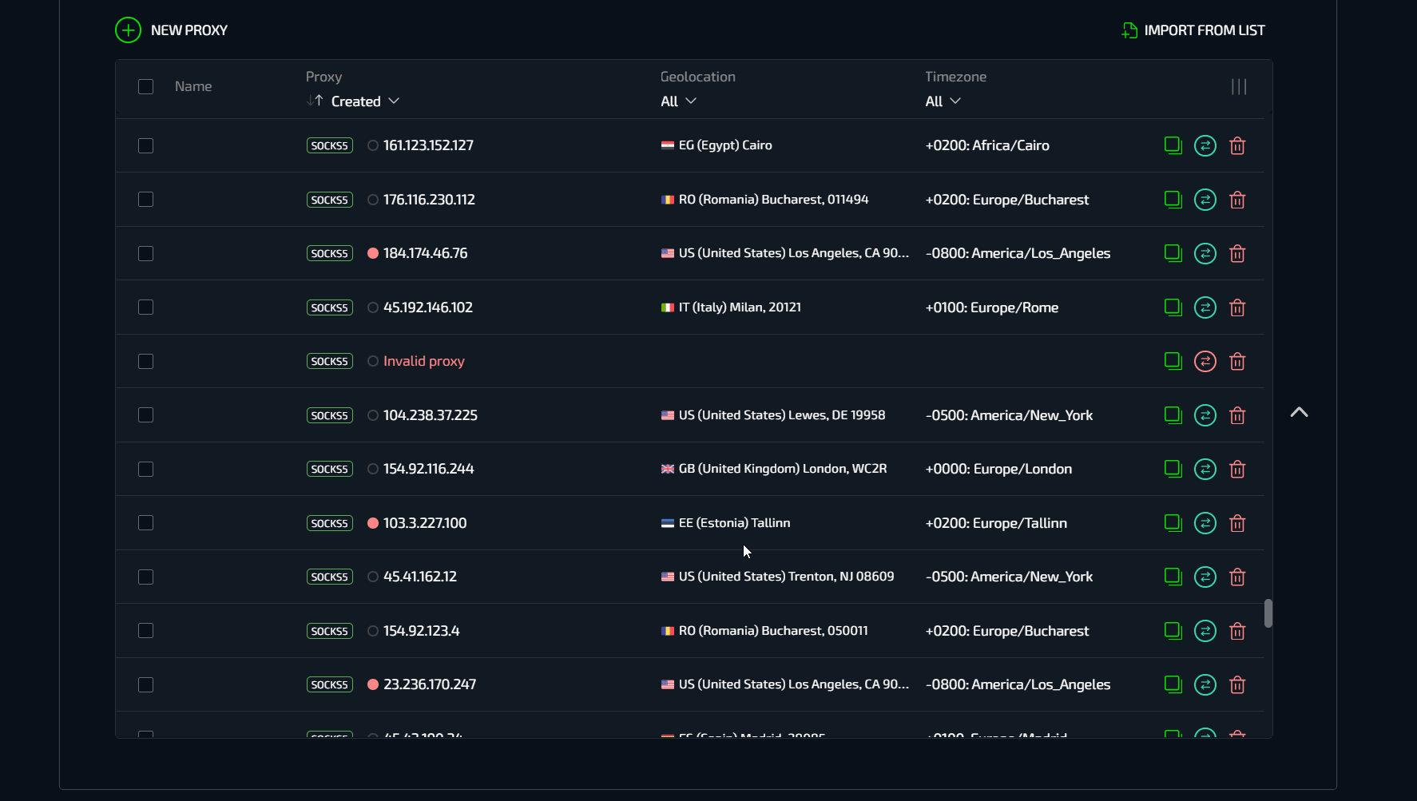Click the vertical scrollbar thumb
Image resolution: width=1417 pixels, height=801 pixels.
tap(1268, 613)
